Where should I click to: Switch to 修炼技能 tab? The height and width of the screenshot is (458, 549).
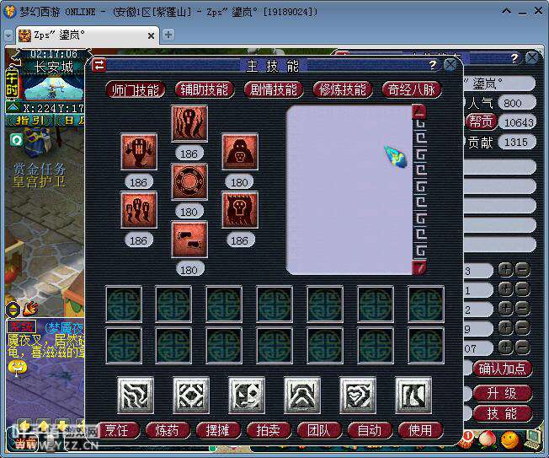coord(343,89)
